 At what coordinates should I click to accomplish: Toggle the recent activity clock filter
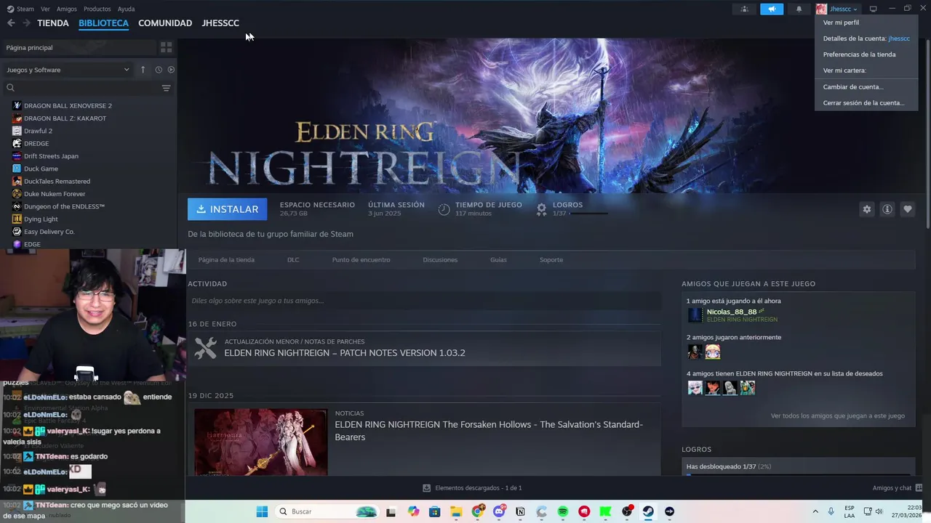[x=159, y=70]
